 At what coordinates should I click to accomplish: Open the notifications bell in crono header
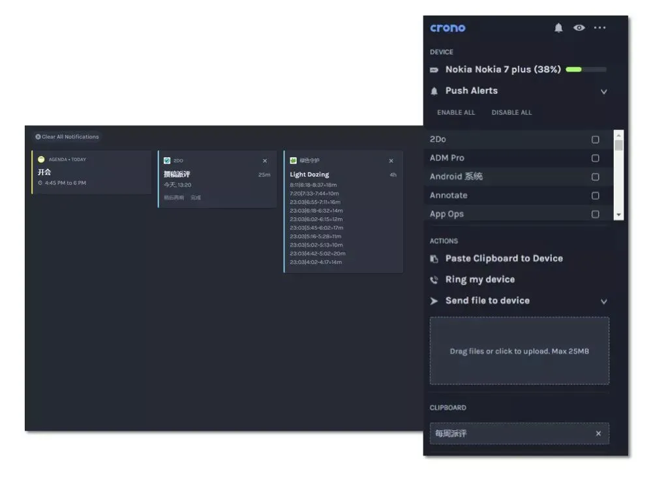pos(558,27)
